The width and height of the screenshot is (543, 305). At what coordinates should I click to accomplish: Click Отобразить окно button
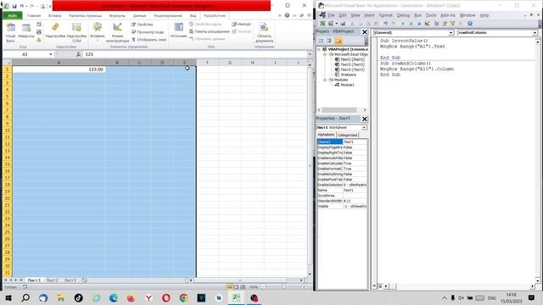[x=149, y=40]
